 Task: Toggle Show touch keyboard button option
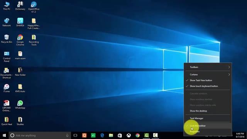pos(208,86)
